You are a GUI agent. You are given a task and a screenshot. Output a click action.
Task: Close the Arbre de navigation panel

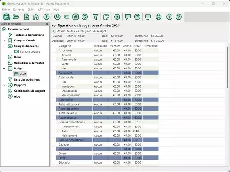click(x=47, y=24)
